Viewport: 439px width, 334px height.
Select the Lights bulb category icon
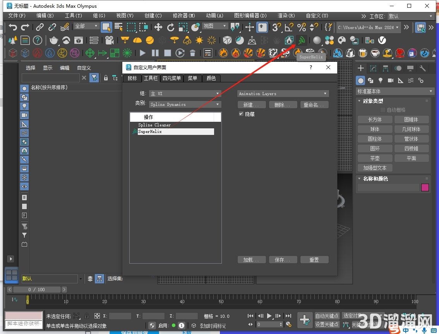381,81
